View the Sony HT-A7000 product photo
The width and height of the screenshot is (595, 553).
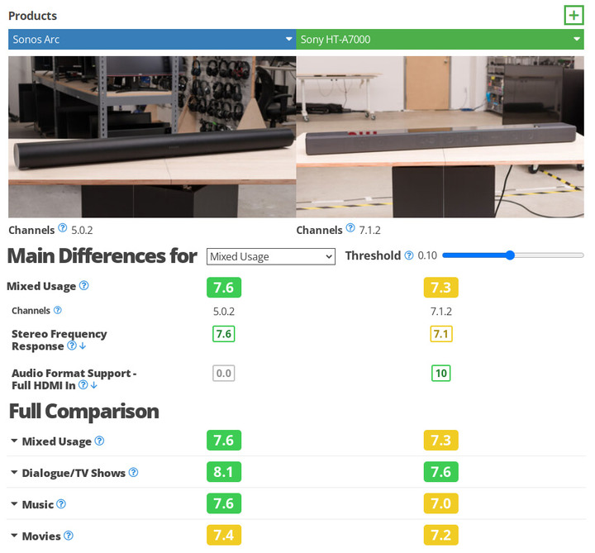(440, 136)
